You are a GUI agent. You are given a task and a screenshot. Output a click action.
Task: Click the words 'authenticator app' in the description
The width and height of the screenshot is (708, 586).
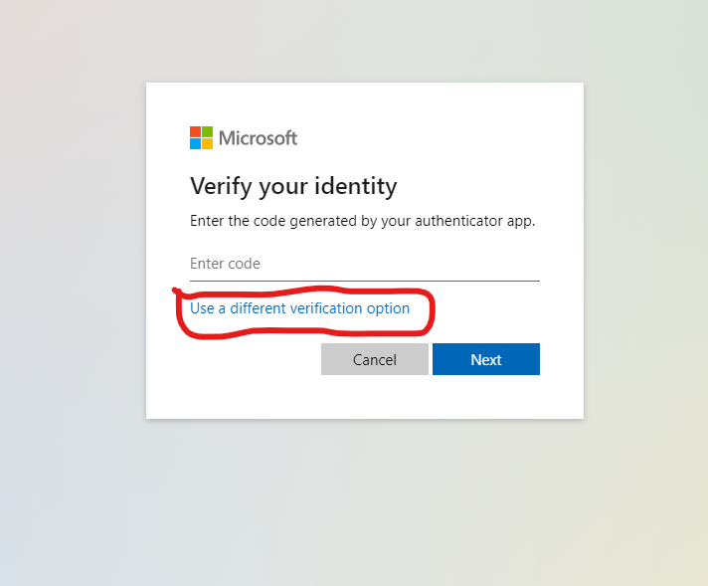[475, 221]
